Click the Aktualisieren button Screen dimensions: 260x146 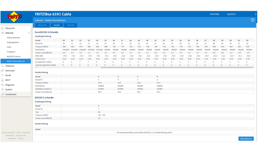[246, 139]
